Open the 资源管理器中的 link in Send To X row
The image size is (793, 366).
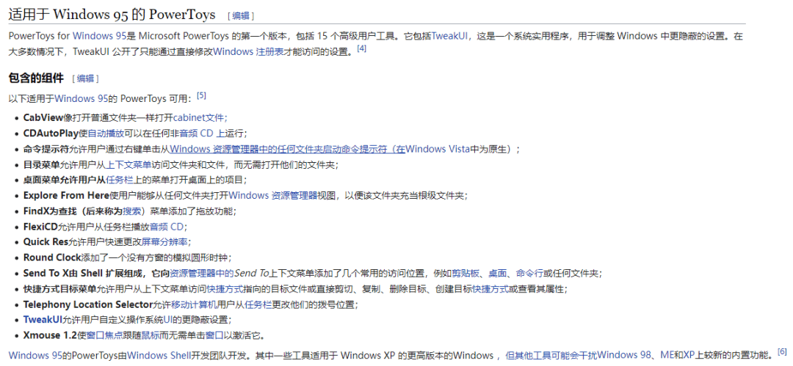coord(200,273)
